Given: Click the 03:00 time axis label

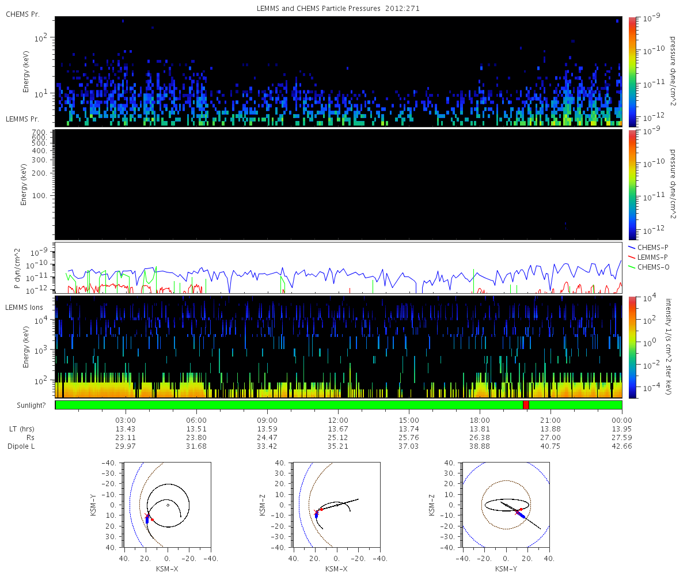Looking at the screenshot, I should (126, 420).
